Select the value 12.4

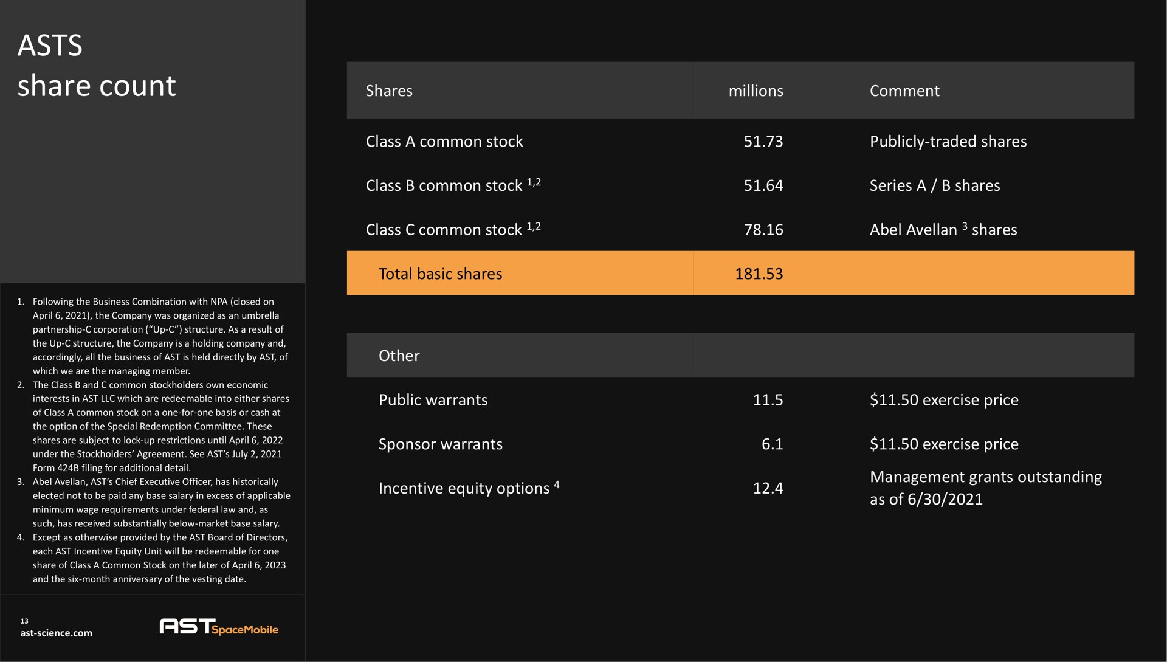(x=768, y=488)
